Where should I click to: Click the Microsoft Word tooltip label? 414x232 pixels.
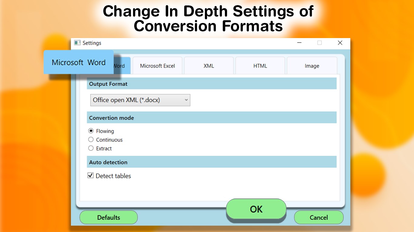pyautogui.click(x=78, y=63)
